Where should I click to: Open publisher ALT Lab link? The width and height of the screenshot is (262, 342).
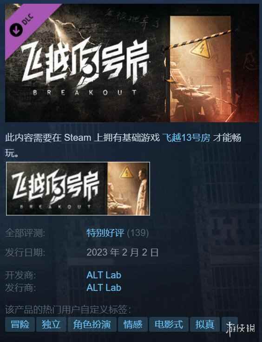coord(104,288)
